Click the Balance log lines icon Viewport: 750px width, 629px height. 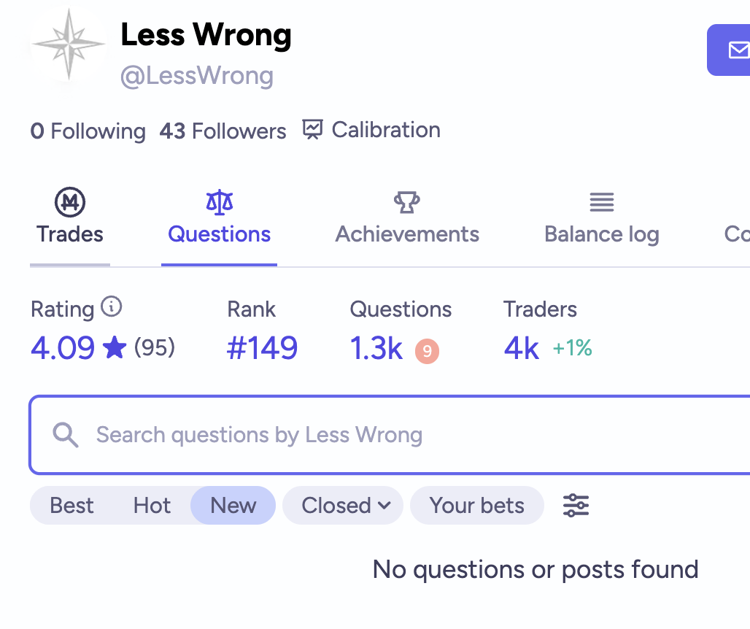[x=601, y=202]
